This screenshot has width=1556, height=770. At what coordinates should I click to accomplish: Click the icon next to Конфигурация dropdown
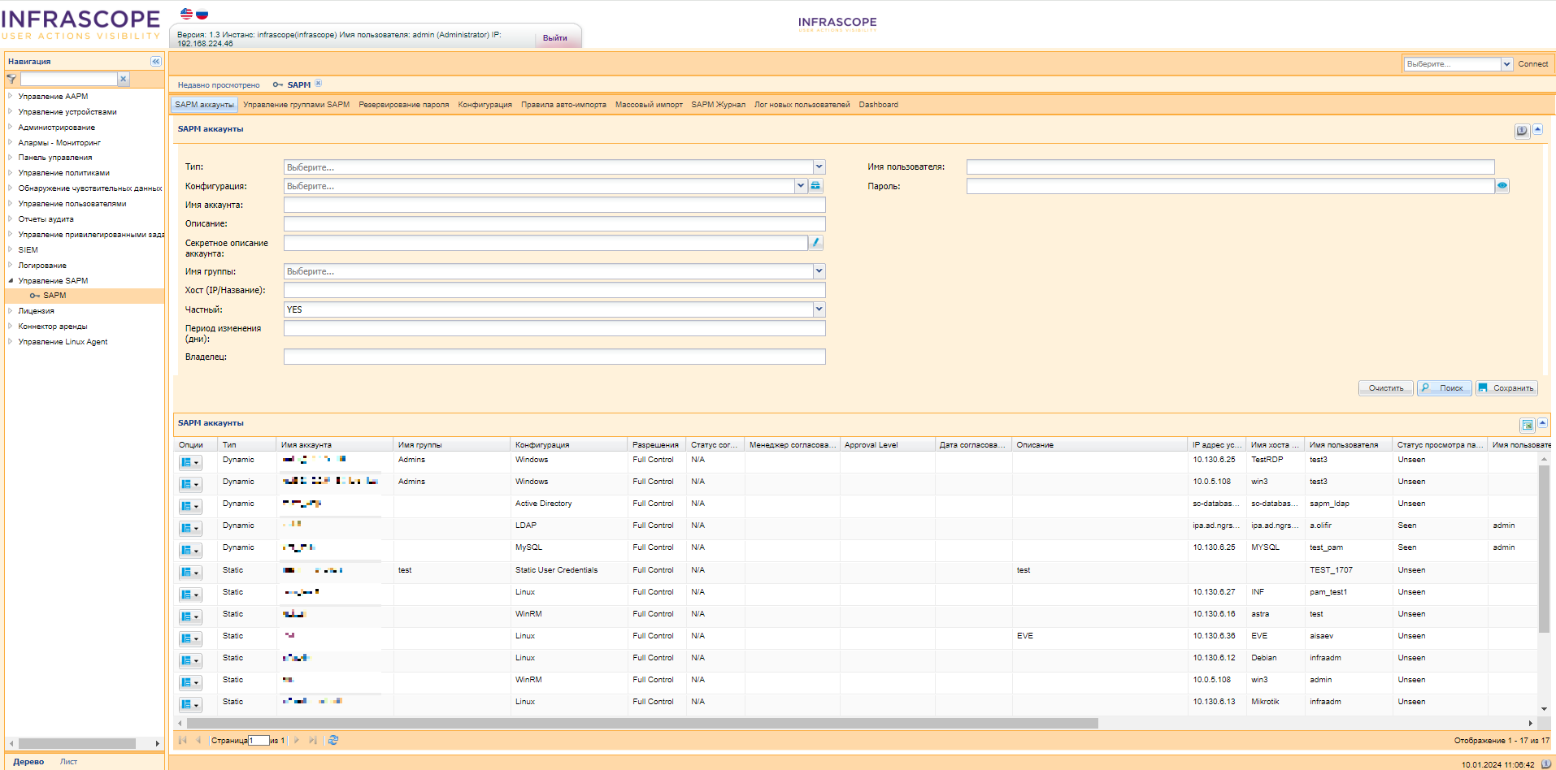815,186
